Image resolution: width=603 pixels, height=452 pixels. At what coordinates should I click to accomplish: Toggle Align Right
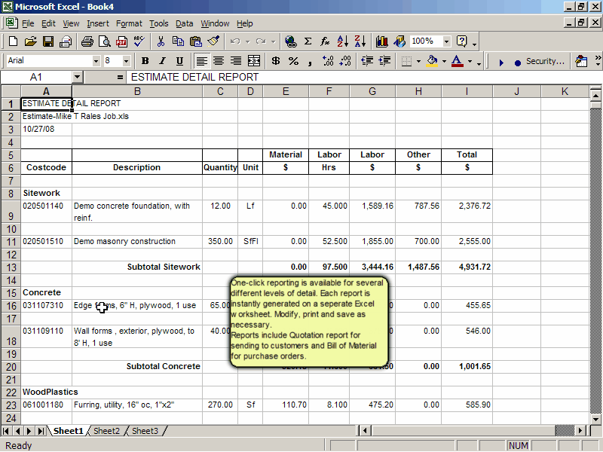[x=236, y=61]
